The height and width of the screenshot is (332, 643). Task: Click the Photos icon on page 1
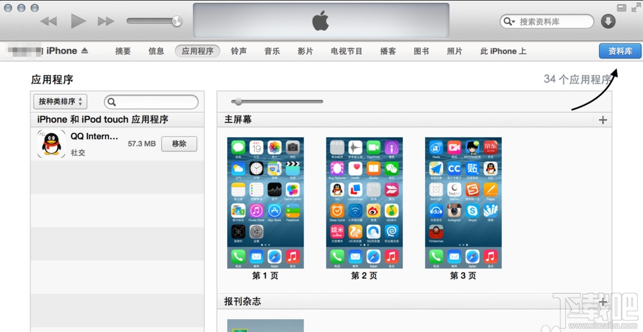tap(274, 147)
